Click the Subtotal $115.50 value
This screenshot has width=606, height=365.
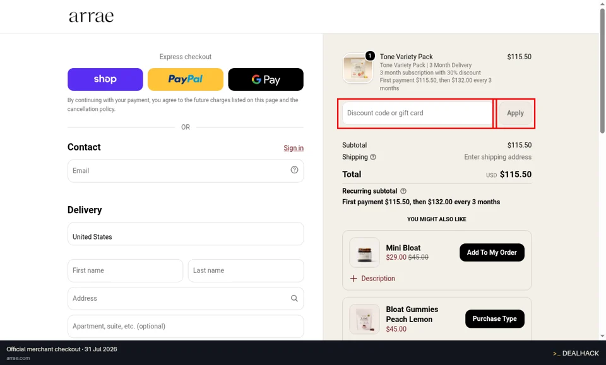pyautogui.click(x=520, y=145)
